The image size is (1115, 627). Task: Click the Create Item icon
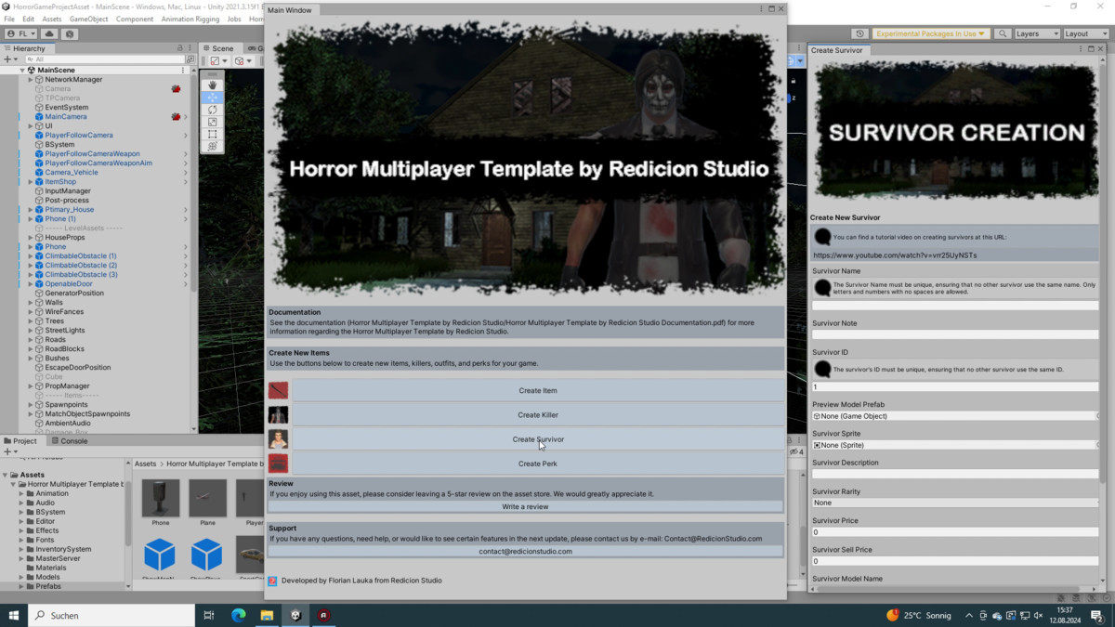click(278, 390)
